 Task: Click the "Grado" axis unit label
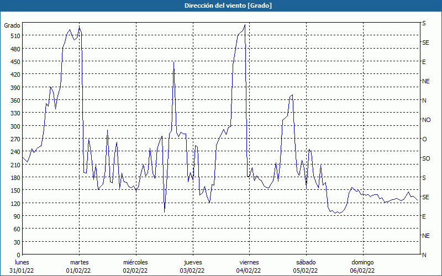(x=12, y=25)
